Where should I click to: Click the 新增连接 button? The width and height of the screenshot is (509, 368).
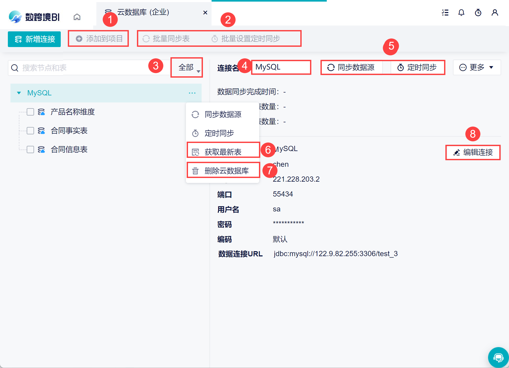34,39
